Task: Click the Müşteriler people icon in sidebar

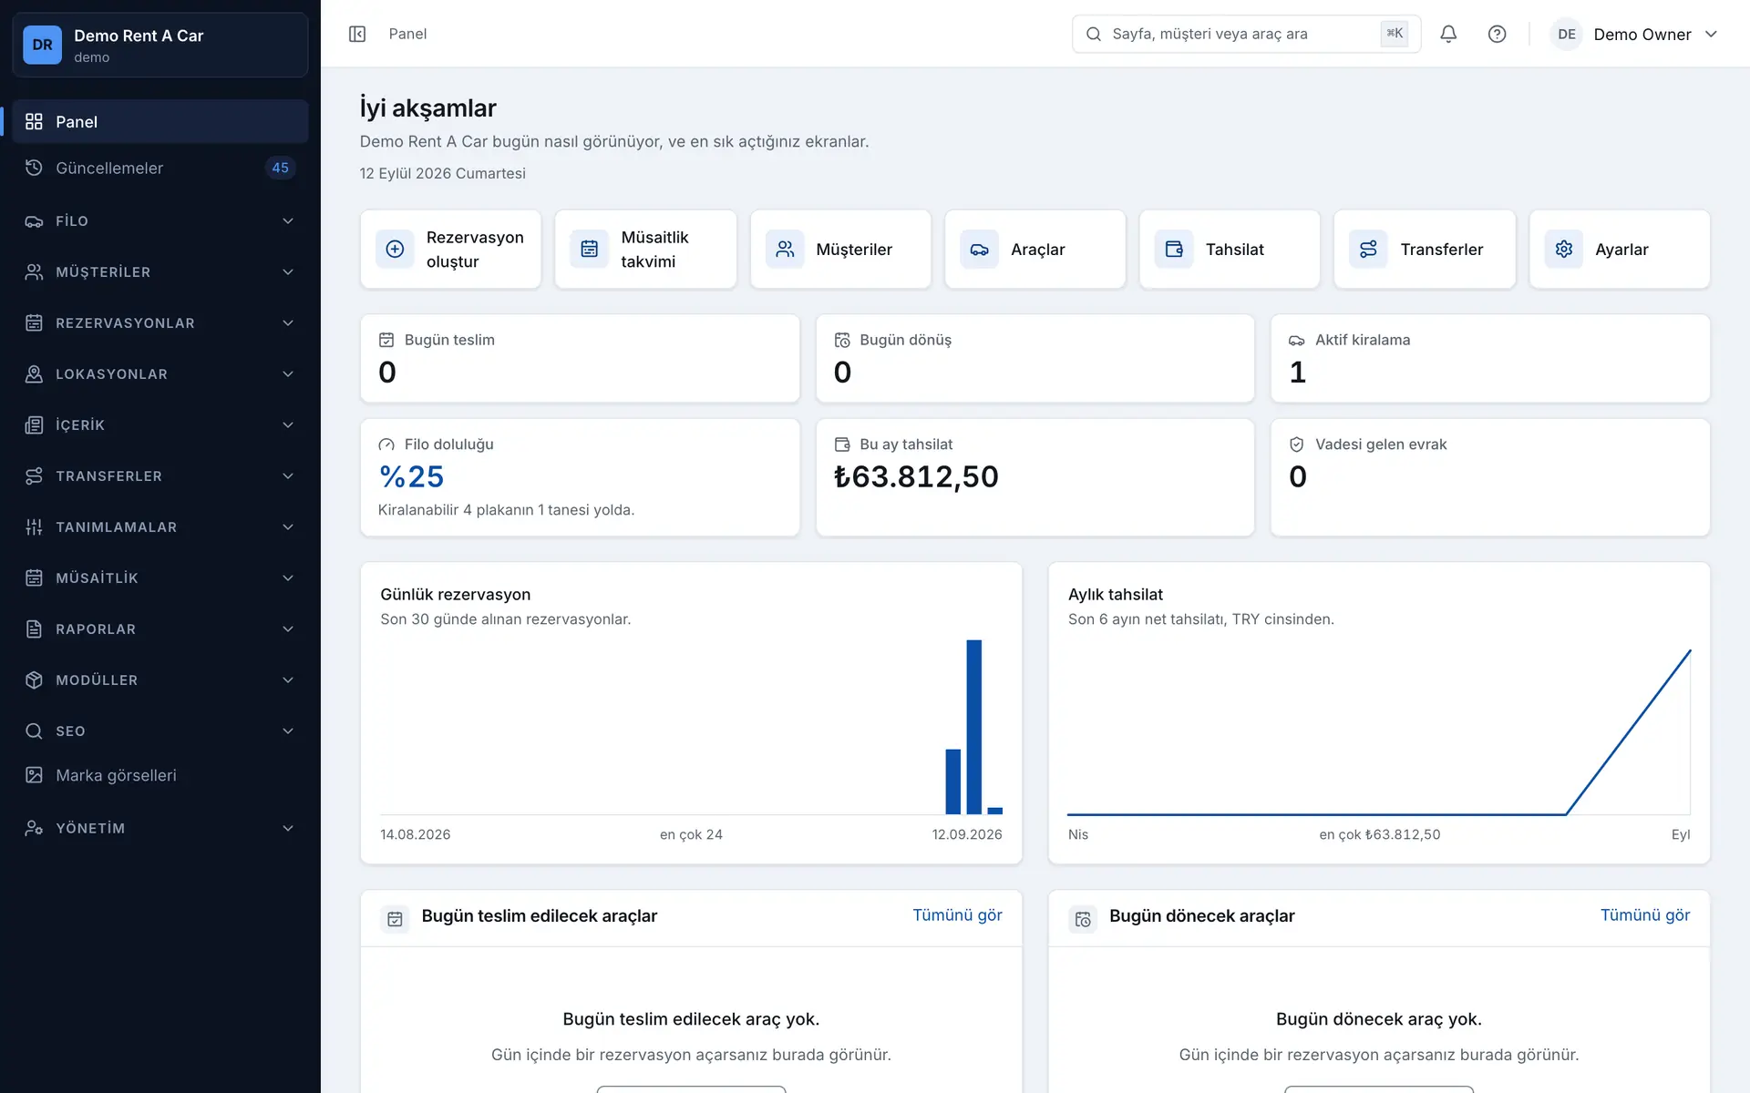Action: 34,272
